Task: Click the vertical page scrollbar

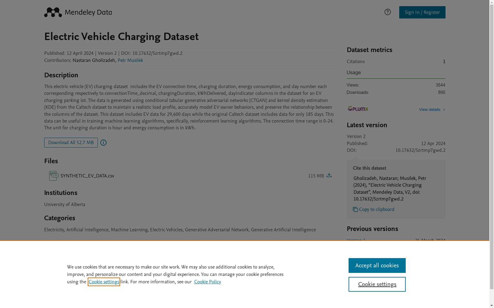Action: click(492, 145)
